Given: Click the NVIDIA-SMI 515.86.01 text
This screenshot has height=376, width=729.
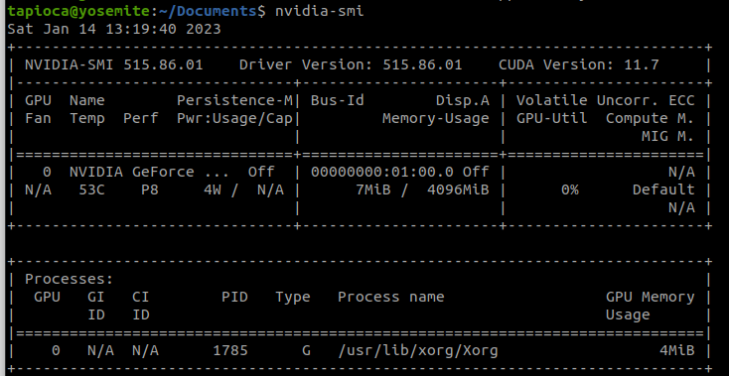Looking at the screenshot, I should [114, 65].
